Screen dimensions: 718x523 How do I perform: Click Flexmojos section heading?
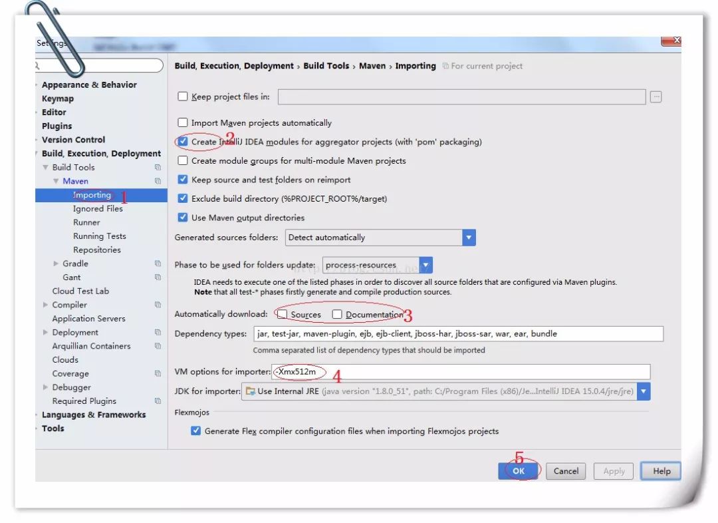(192, 412)
